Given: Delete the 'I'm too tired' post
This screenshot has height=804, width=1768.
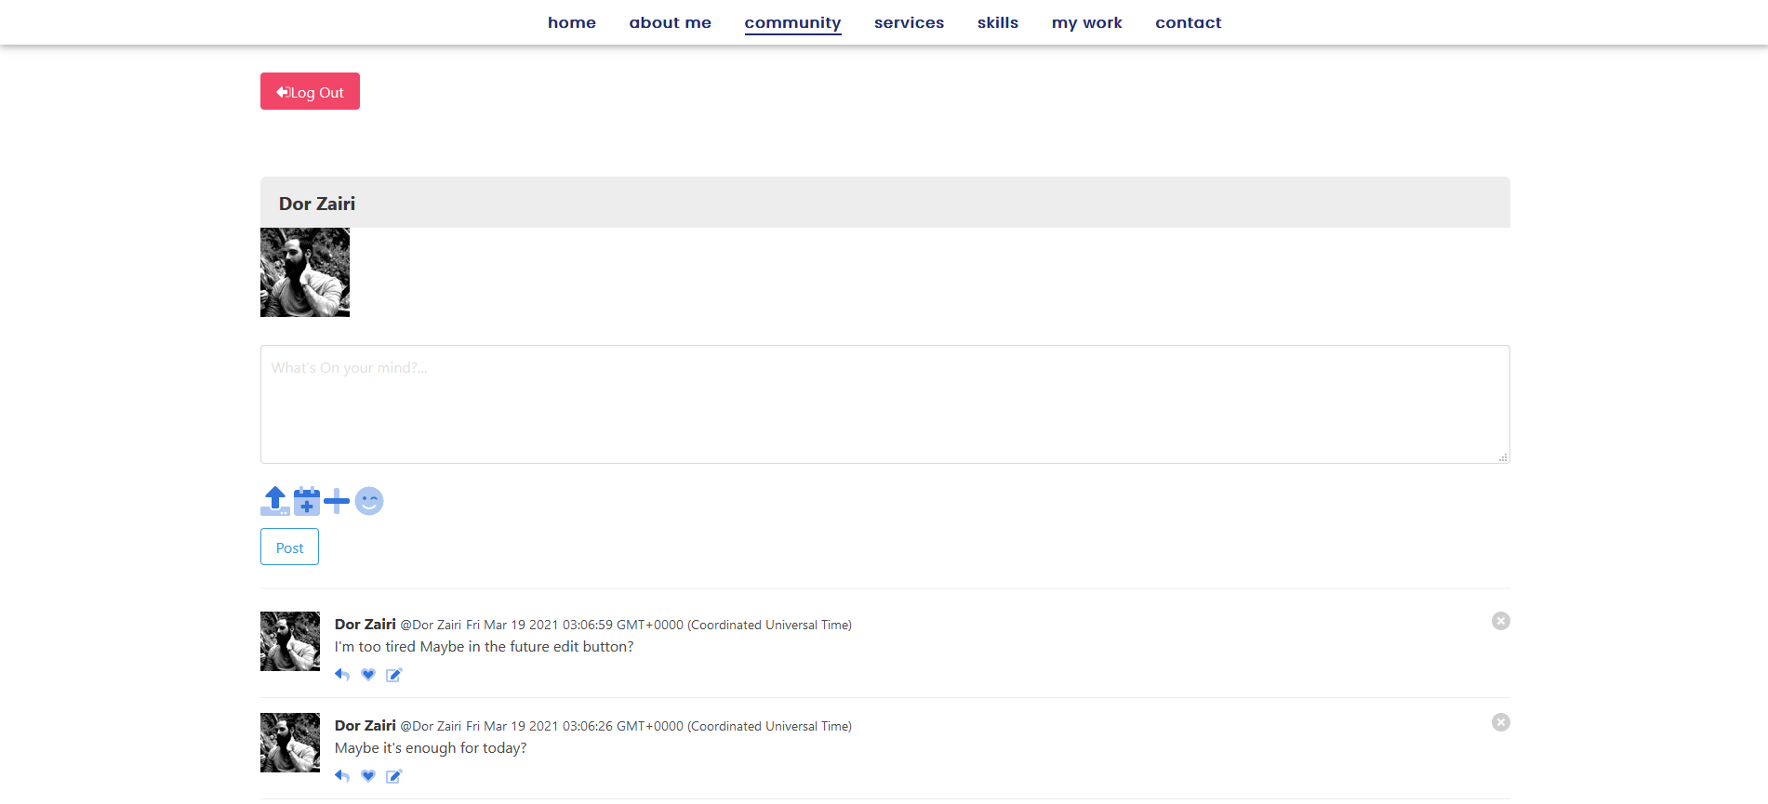Looking at the screenshot, I should click(x=1501, y=621).
